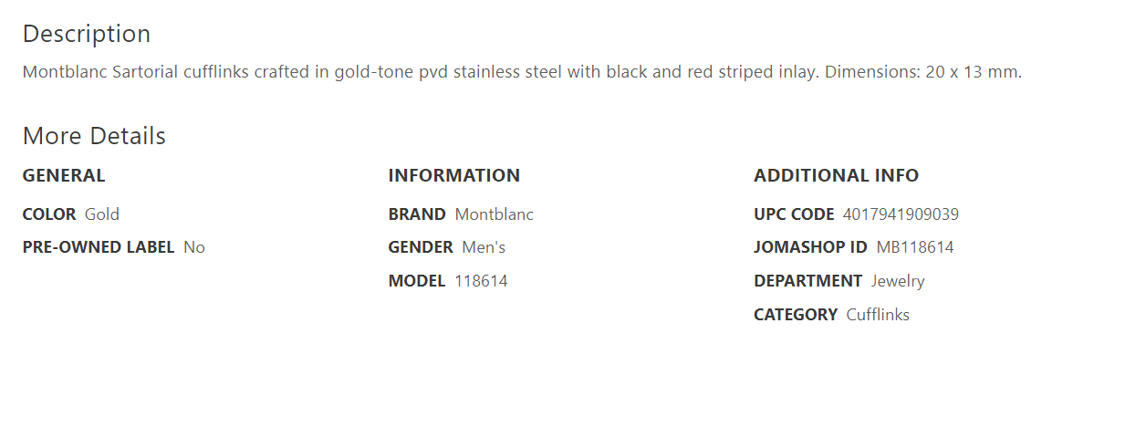Click the COLOR field label
Screen dimensions: 1125x438
(x=49, y=214)
